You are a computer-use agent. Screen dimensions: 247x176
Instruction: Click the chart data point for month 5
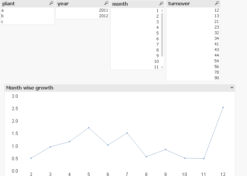point(89,128)
